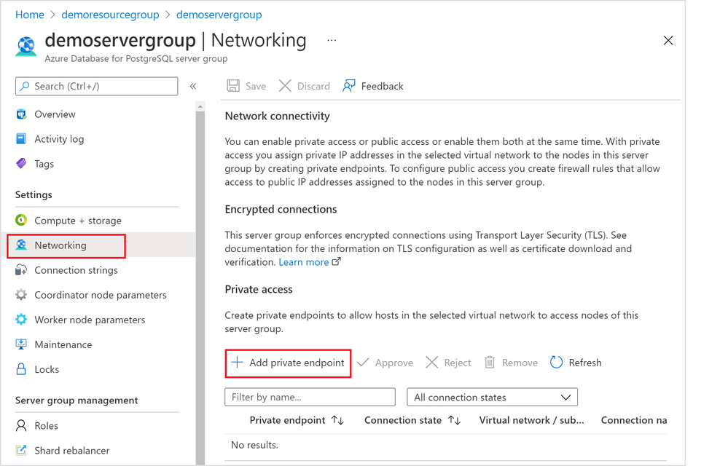Sort by Private endpoint column arrows
The height and width of the screenshot is (466, 728).
(x=337, y=420)
